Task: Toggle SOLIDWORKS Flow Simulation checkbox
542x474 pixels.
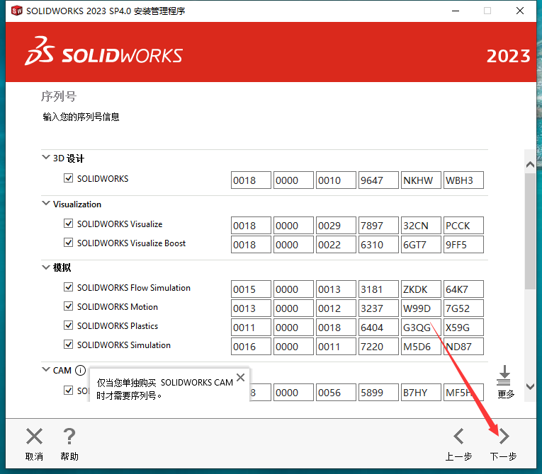Action: [x=69, y=287]
